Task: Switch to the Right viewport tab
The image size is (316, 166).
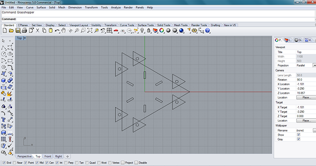Action: coord(59,156)
